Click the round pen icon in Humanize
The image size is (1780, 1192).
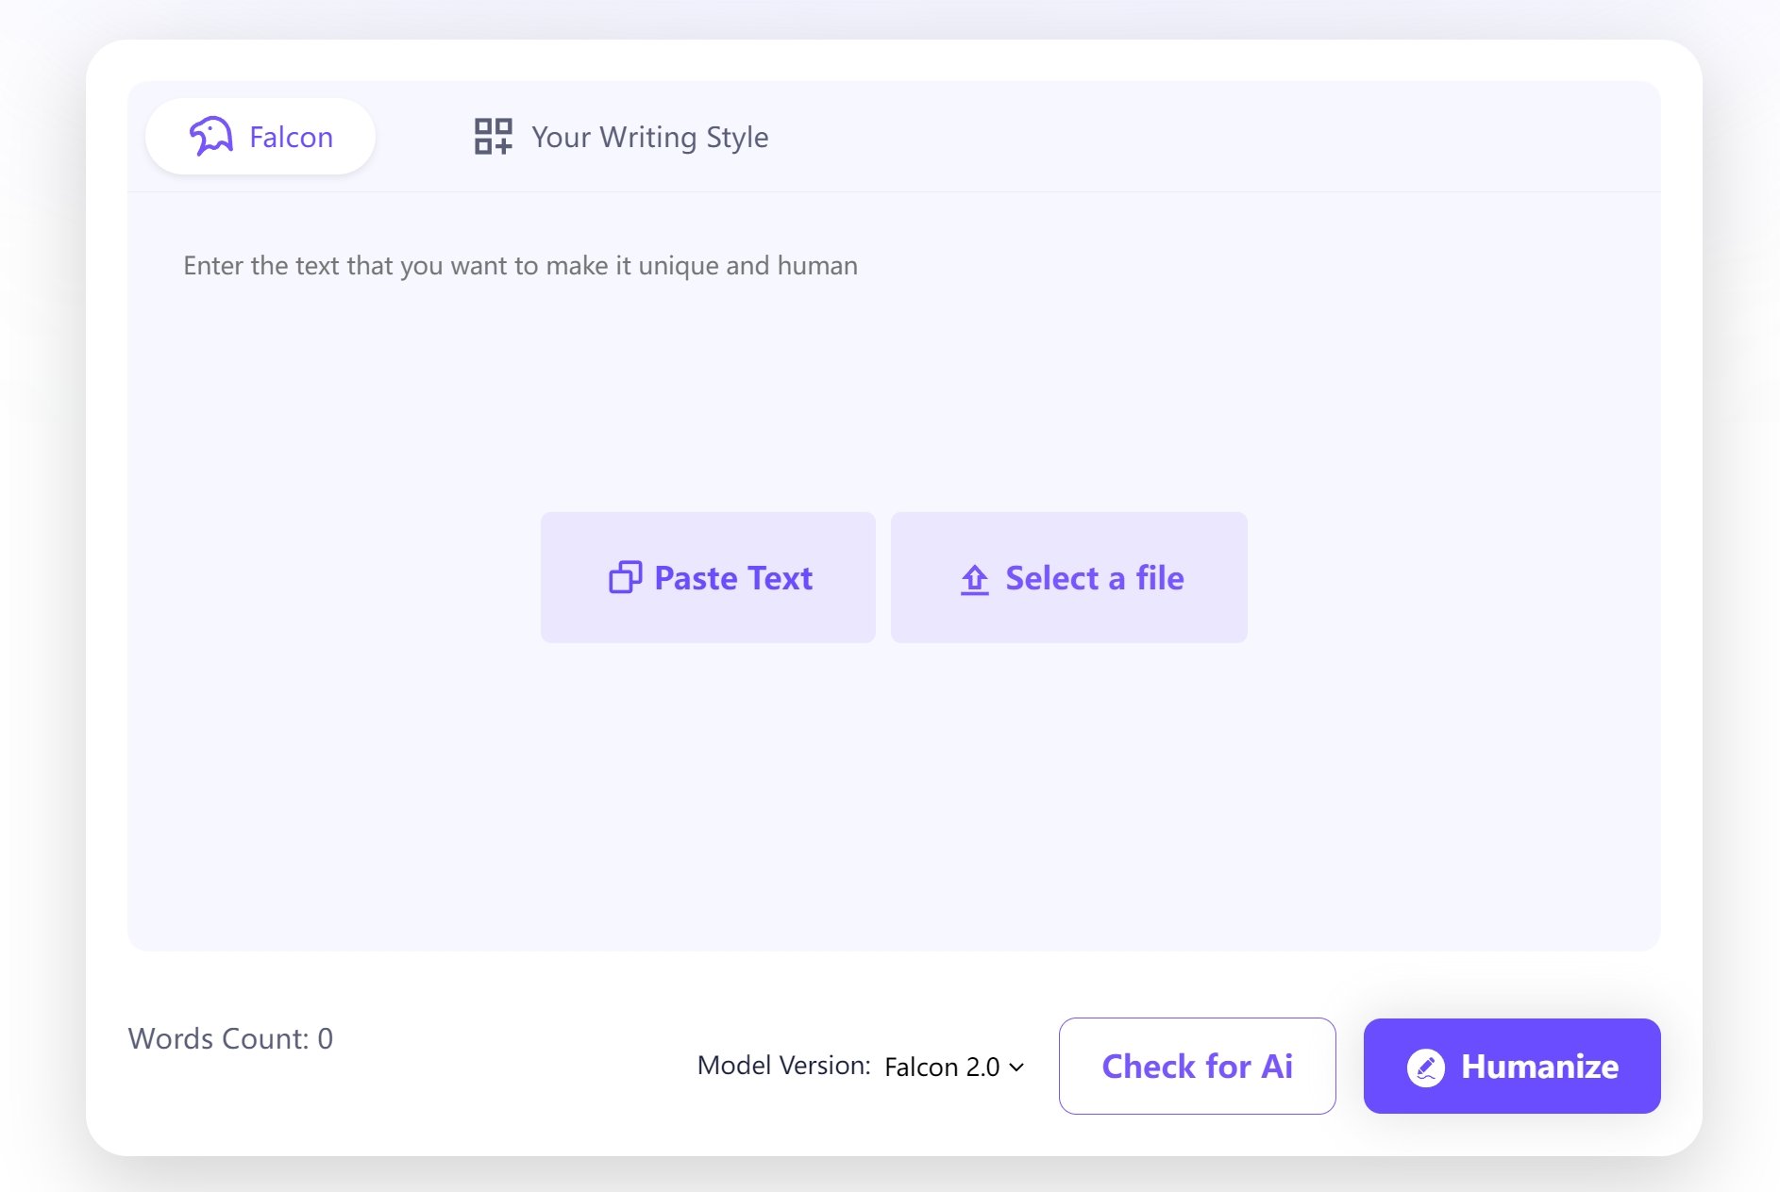click(x=1425, y=1067)
